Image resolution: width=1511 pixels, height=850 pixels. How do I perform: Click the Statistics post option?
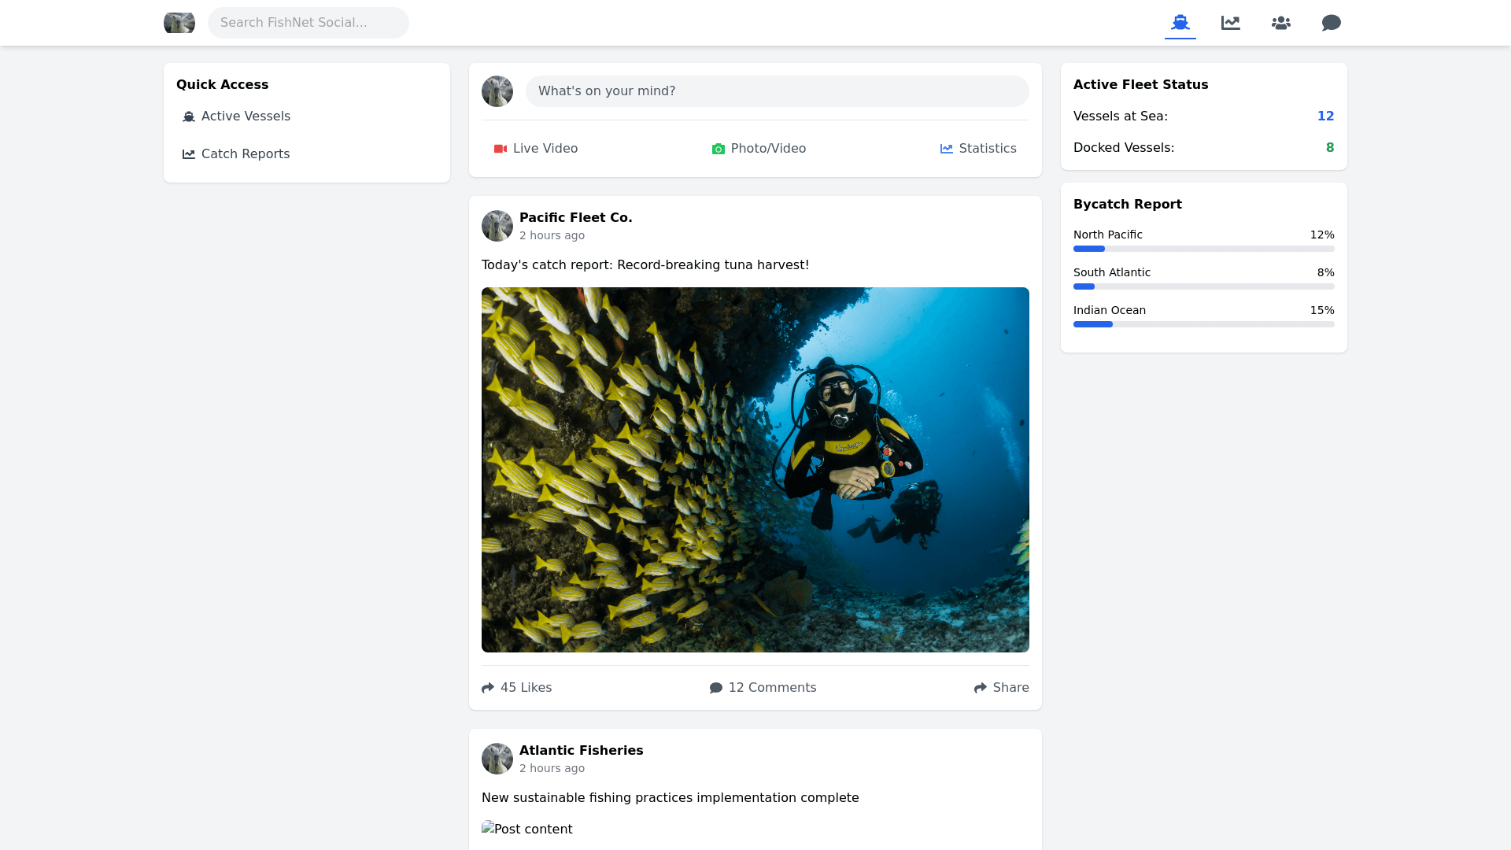978,149
